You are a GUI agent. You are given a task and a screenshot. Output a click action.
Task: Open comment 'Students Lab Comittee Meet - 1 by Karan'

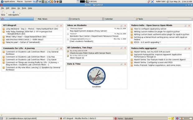[x=31, y=60]
